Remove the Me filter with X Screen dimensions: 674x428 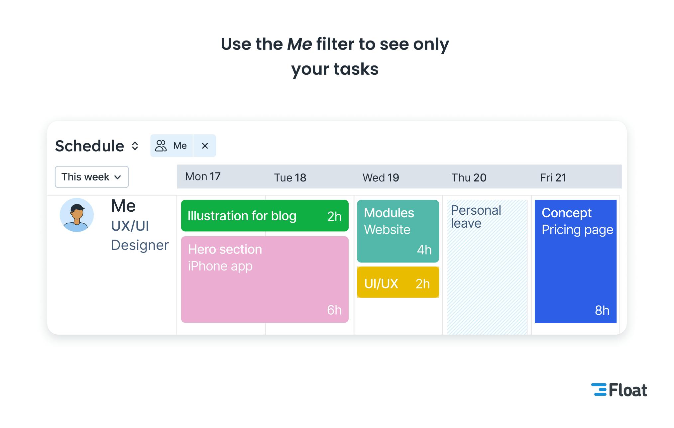click(x=205, y=146)
